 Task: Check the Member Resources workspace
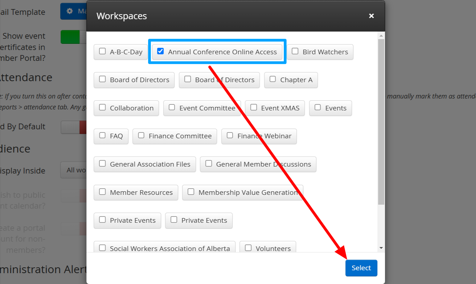tap(103, 192)
